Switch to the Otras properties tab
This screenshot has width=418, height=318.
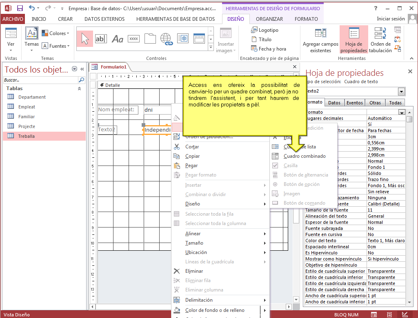(x=375, y=103)
